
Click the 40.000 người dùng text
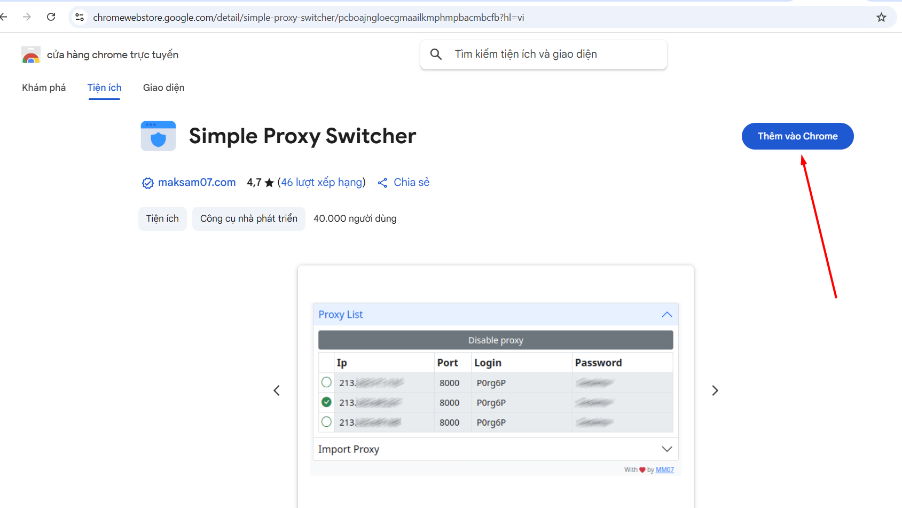[355, 218]
